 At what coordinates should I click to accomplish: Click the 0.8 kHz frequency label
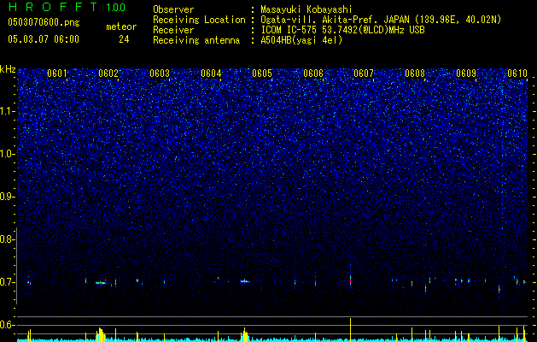tap(7, 239)
